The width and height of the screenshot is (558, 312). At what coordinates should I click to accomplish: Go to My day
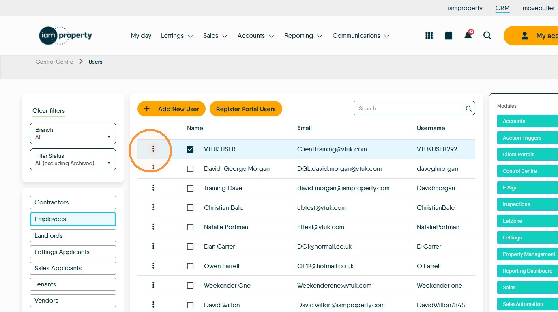point(141,36)
